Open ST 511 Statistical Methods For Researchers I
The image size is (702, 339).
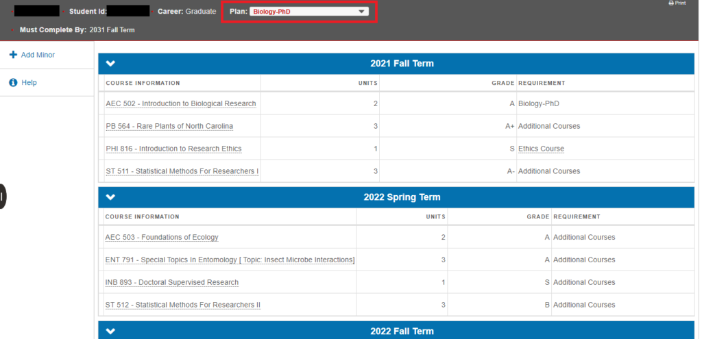tap(182, 171)
